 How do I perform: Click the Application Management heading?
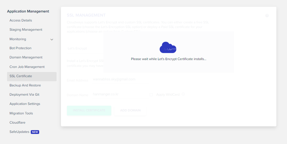tap(28, 11)
